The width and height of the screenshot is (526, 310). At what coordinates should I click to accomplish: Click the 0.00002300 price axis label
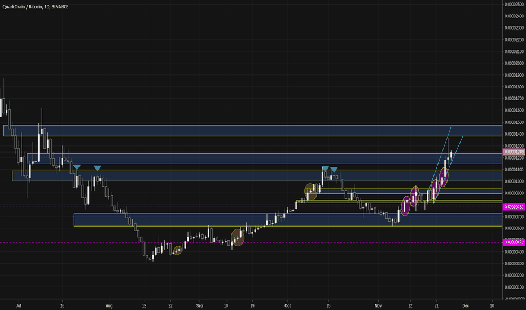[x=514, y=28]
